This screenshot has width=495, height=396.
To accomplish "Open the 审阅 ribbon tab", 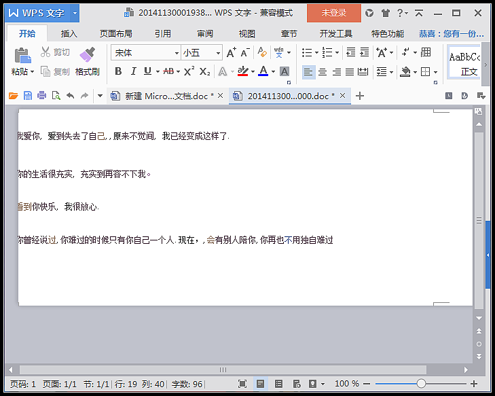I will [205, 33].
